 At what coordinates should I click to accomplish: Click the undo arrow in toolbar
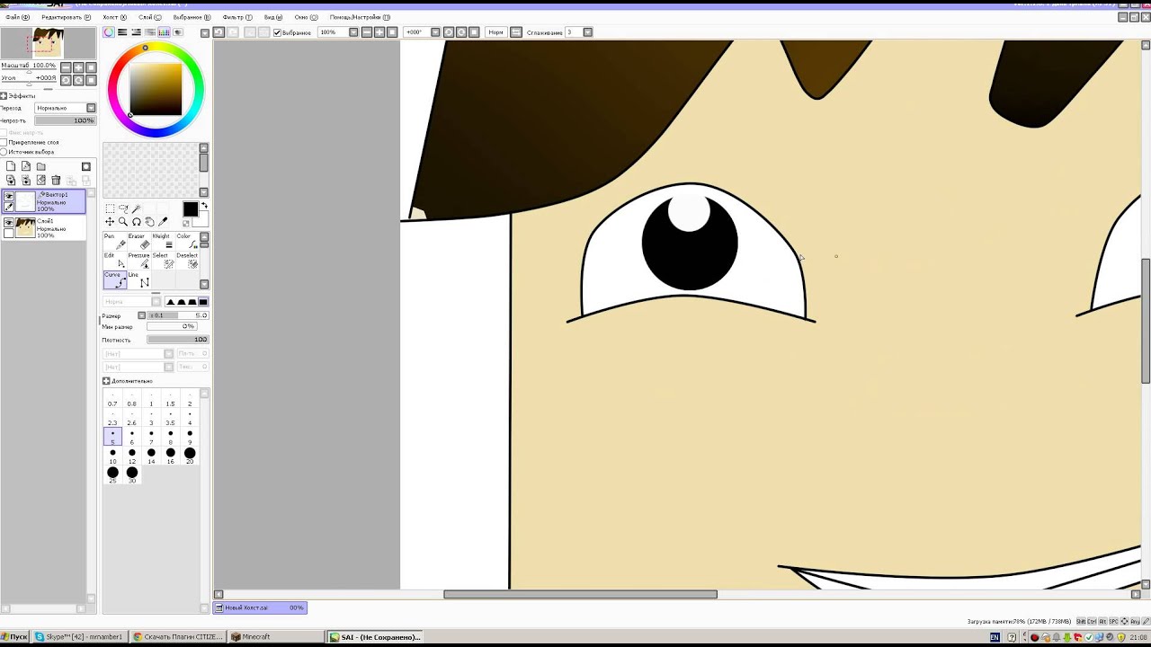point(219,32)
